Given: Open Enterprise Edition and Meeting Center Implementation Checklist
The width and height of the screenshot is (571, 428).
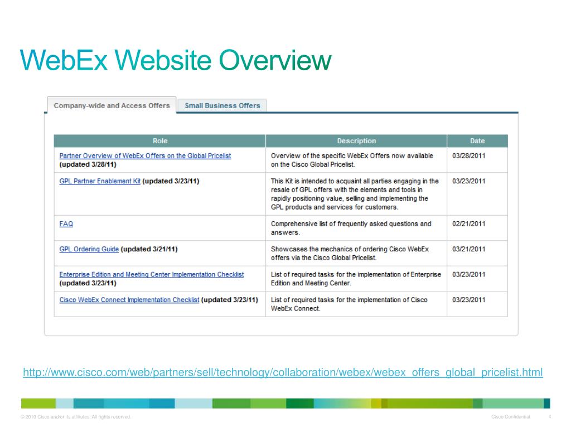Looking at the screenshot, I should (152, 274).
